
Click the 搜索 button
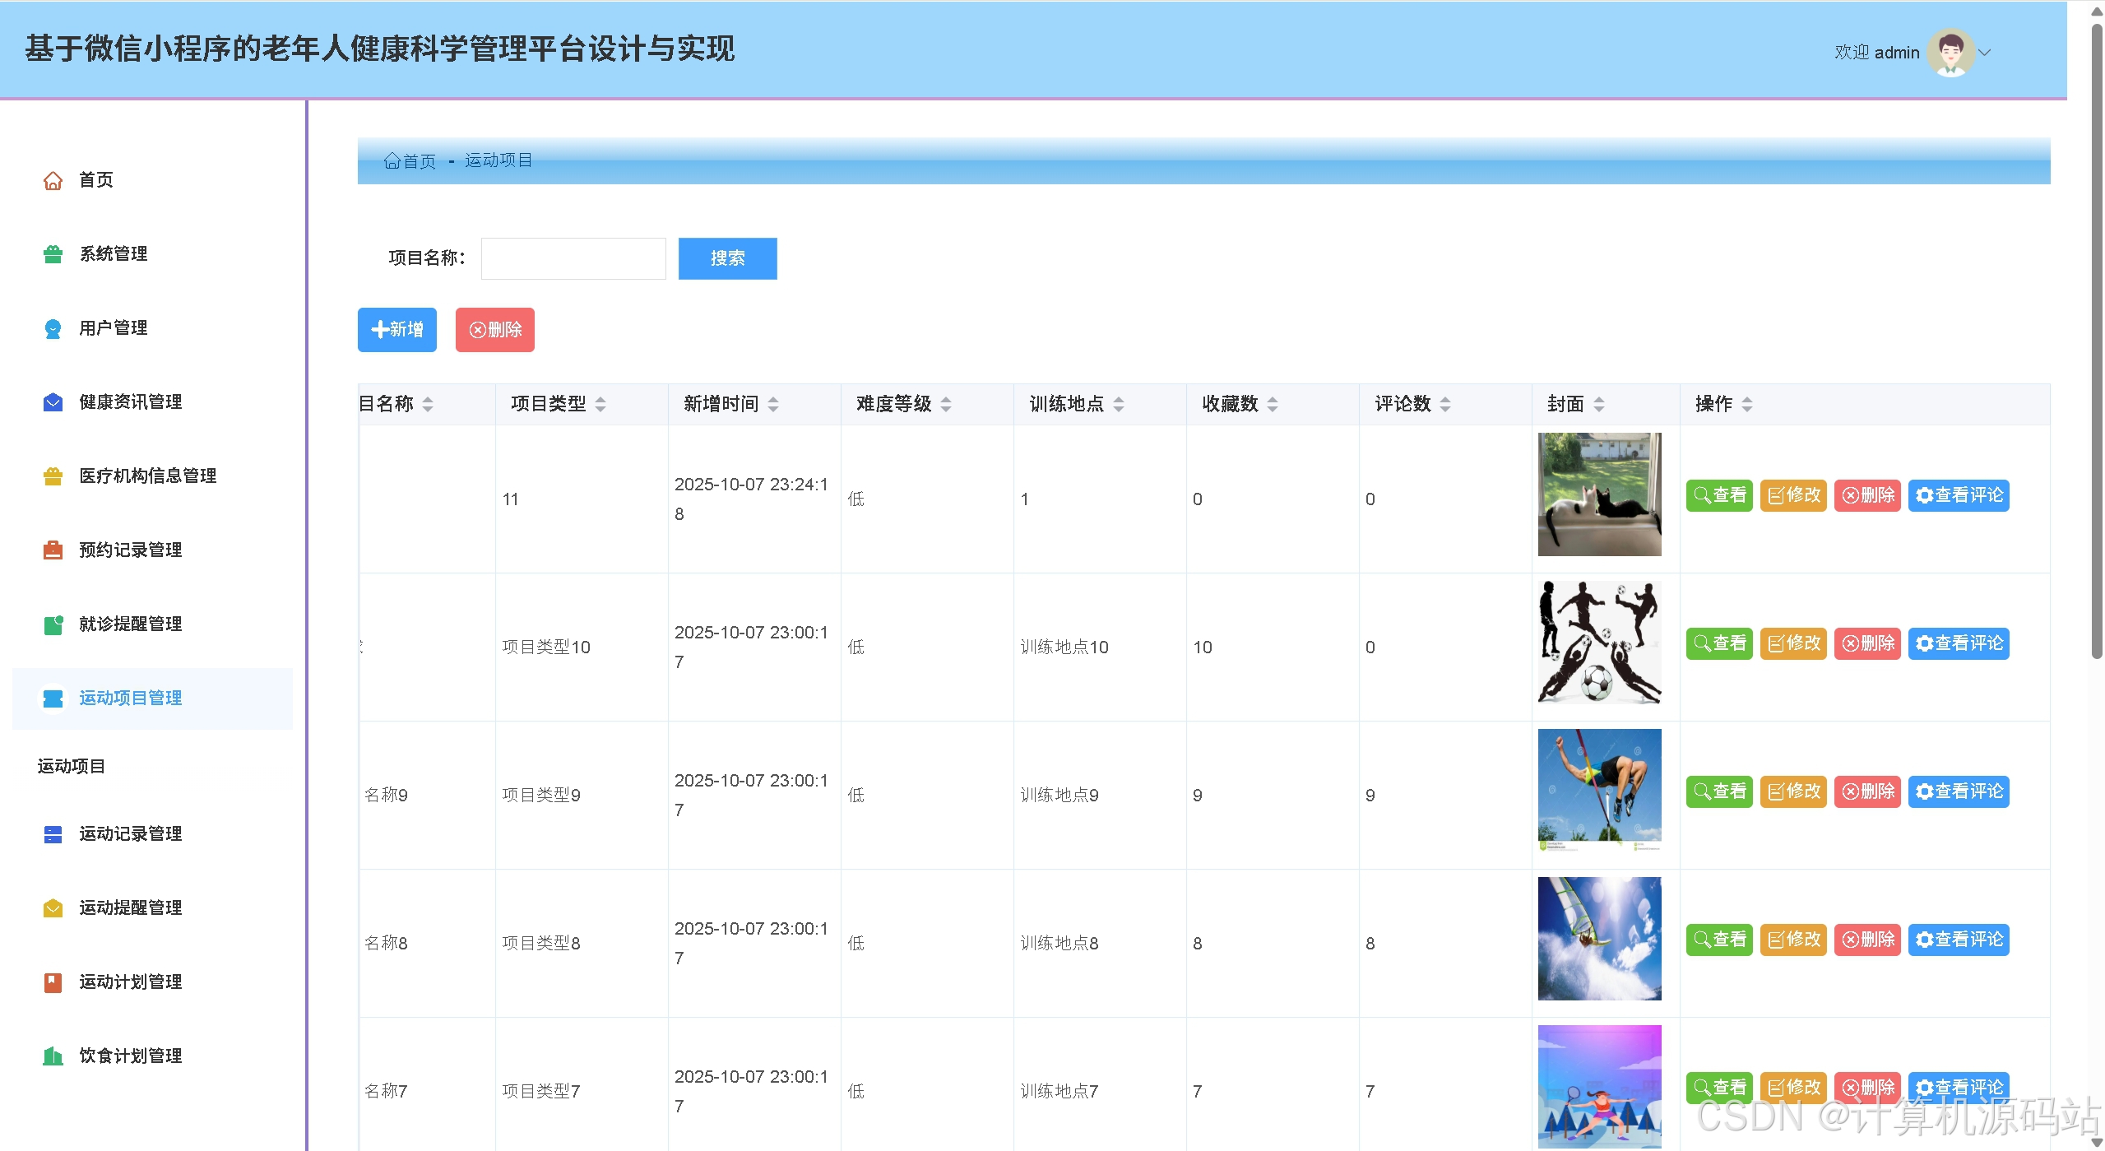click(x=727, y=258)
